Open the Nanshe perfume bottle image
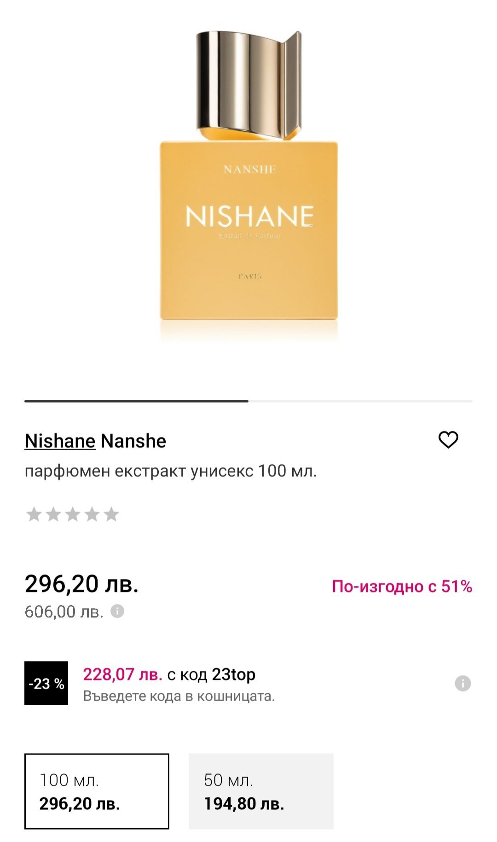Screen dimensions: 497x842 point(248,230)
